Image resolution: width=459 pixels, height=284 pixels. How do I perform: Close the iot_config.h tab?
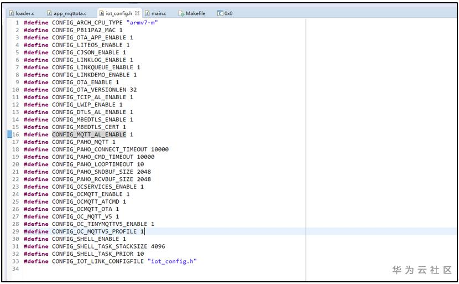click(x=137, y=13)
